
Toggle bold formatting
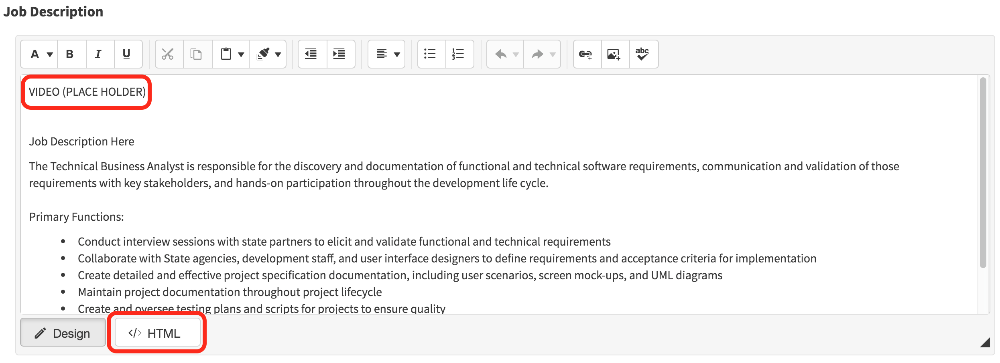70,54
